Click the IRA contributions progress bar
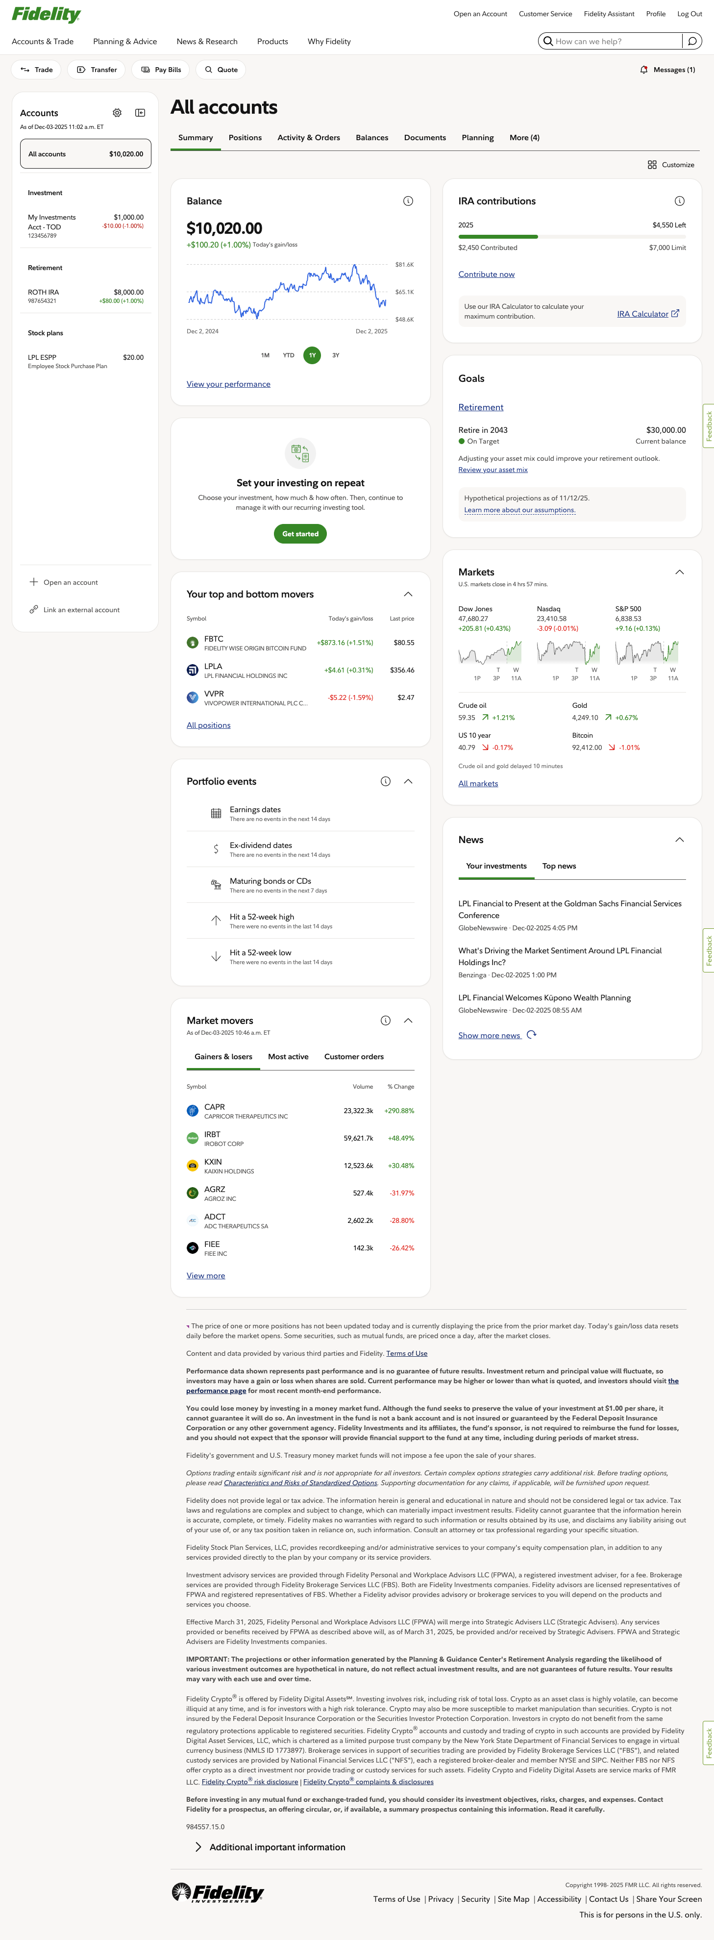714x1940 pixels. [x=572, y=236]
